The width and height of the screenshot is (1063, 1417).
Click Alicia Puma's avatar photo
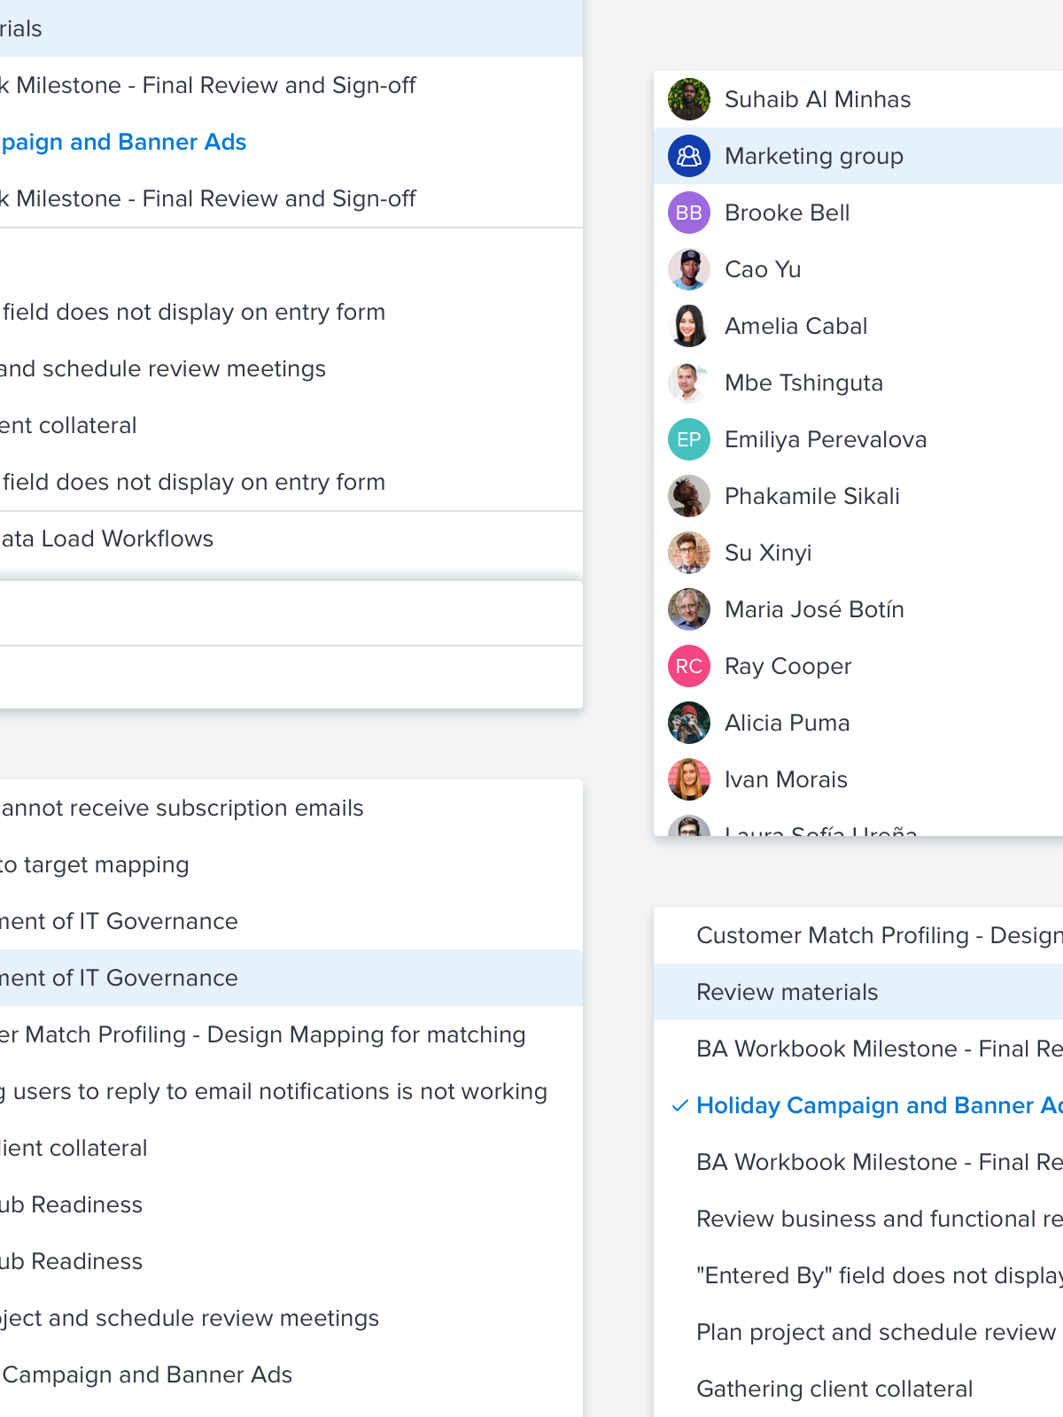(688, 723)
